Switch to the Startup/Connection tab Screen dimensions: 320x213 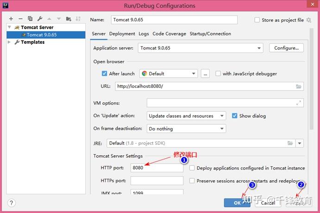[210, 34]
